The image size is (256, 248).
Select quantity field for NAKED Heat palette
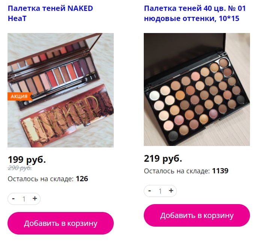(x=24, y=199)
